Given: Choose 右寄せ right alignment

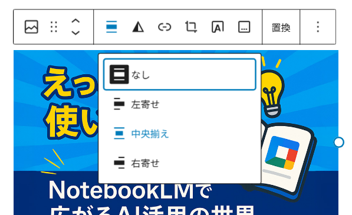Looking at the screenshot, I should 180,163.
